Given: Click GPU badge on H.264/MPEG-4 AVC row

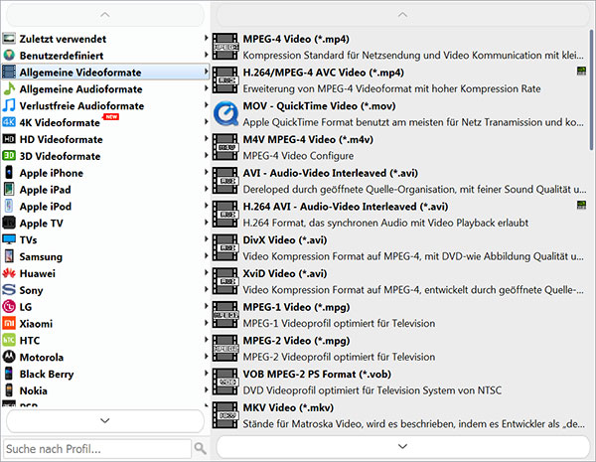Looking at the screenshot, I should 581,72.
